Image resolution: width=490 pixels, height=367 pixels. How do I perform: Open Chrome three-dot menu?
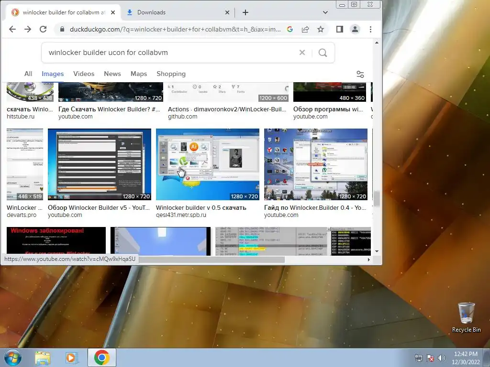(x=371, y=29)
